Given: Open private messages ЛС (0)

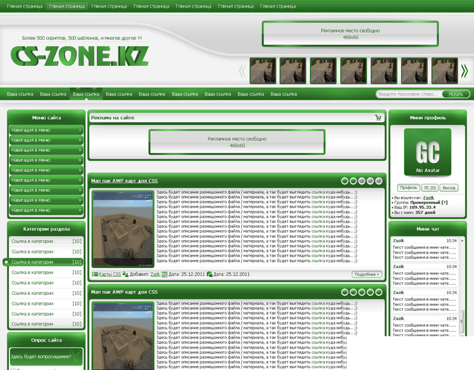Looking at the screenshot, I should [x=430, y=187].
